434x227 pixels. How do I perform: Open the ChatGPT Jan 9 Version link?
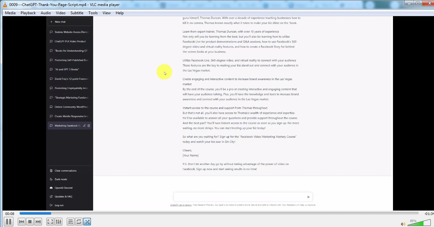click(181, 205)
